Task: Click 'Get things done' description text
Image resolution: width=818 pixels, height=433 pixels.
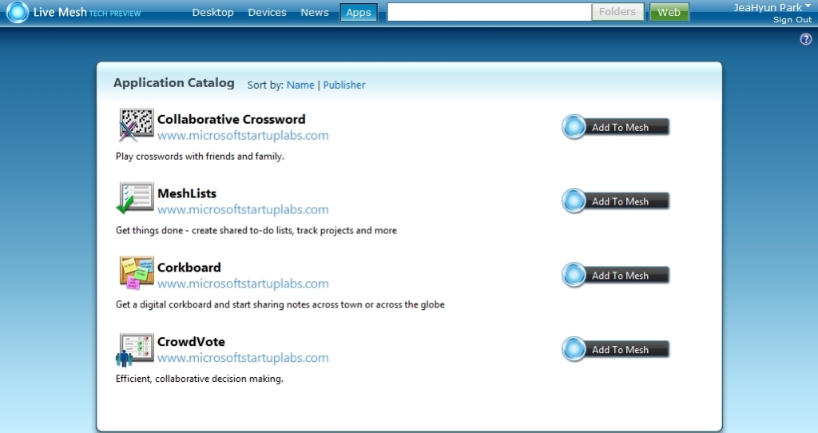Action: (x=256, y=231)
